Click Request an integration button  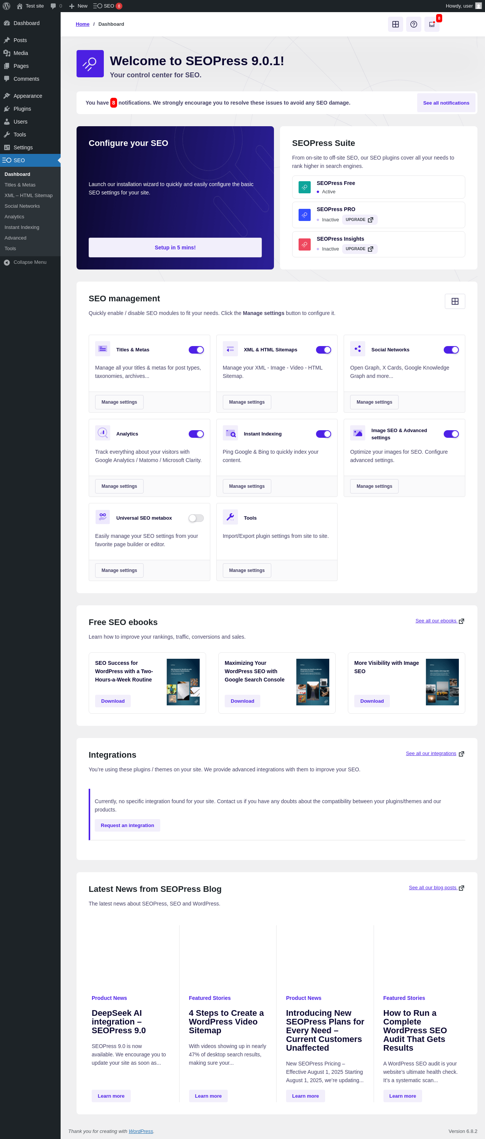[127, 826]
